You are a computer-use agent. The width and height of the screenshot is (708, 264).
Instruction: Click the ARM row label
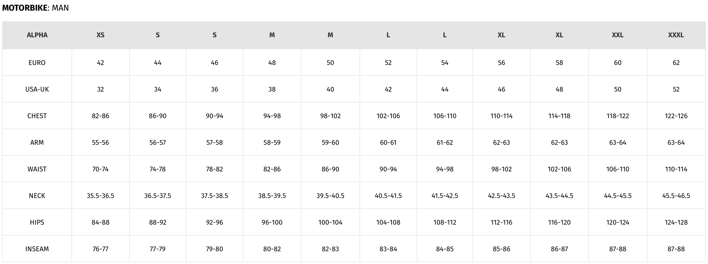tap(37, 142)
